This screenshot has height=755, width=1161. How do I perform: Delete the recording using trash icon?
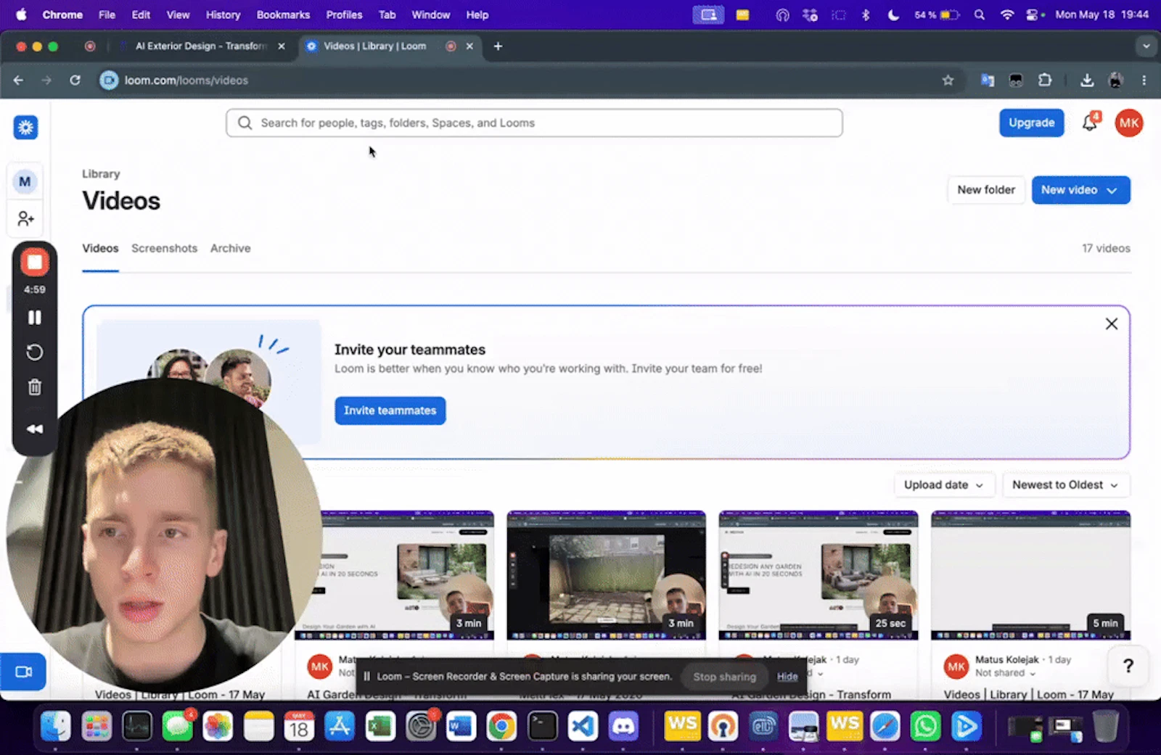tap(34, 387)
